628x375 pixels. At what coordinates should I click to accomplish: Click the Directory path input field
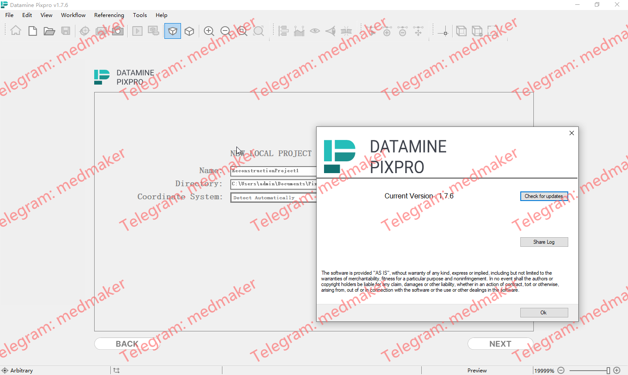(x=273, y=184)
